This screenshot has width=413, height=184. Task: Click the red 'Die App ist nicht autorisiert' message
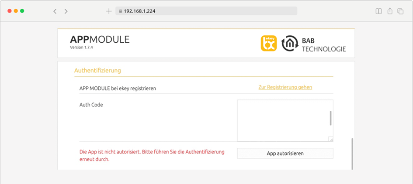(x=152, y=156)
